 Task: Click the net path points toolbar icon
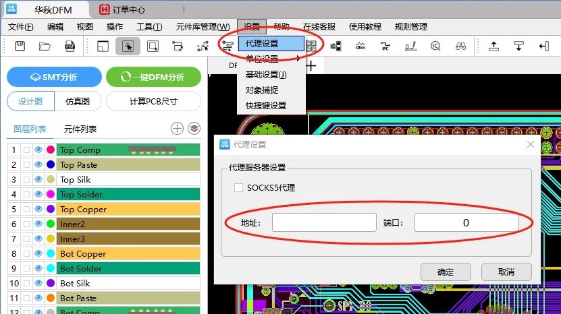click(203, 46)
